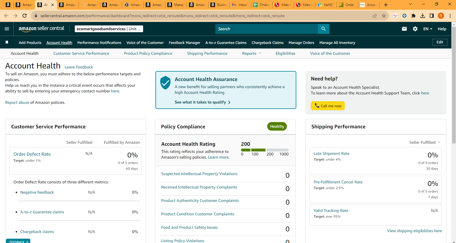Bookmark this page with star icon
The image size is (456, 243).
pyautogui.click(x=384, y=16)
